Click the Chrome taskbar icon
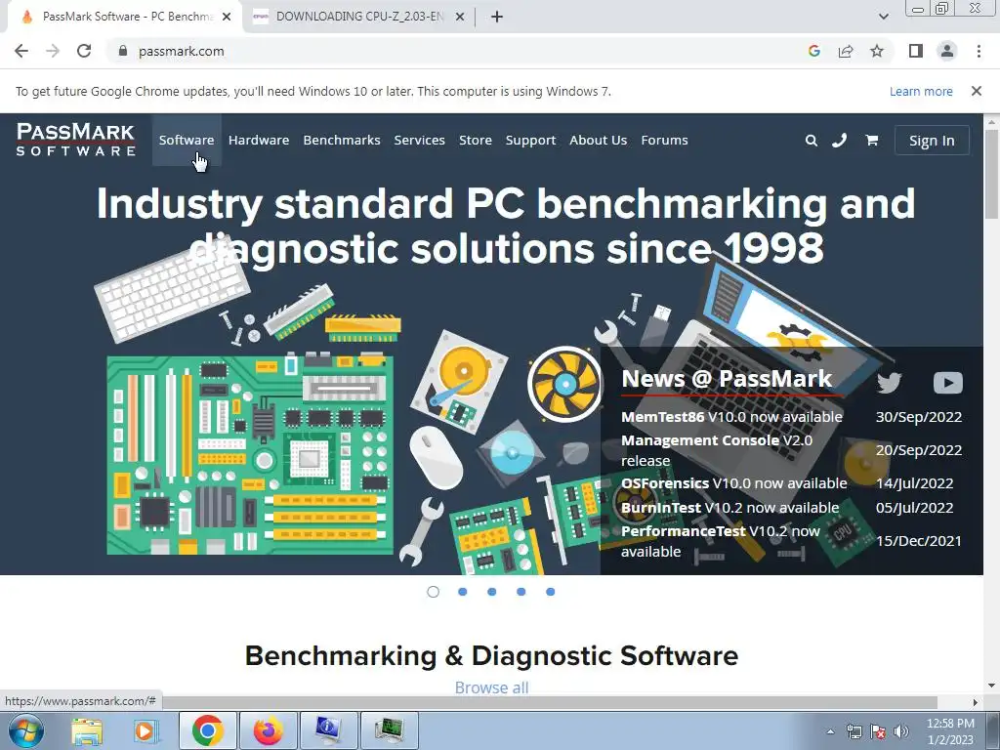1000x750 pixels. point(208,730)
